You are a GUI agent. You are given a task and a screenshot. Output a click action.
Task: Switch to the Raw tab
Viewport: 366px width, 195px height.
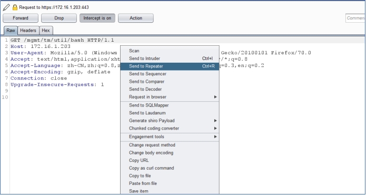pyautogui.click(x=11, y=31)
